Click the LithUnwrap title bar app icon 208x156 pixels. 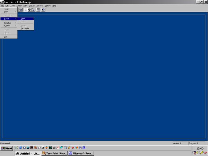[x=2, y=2]
